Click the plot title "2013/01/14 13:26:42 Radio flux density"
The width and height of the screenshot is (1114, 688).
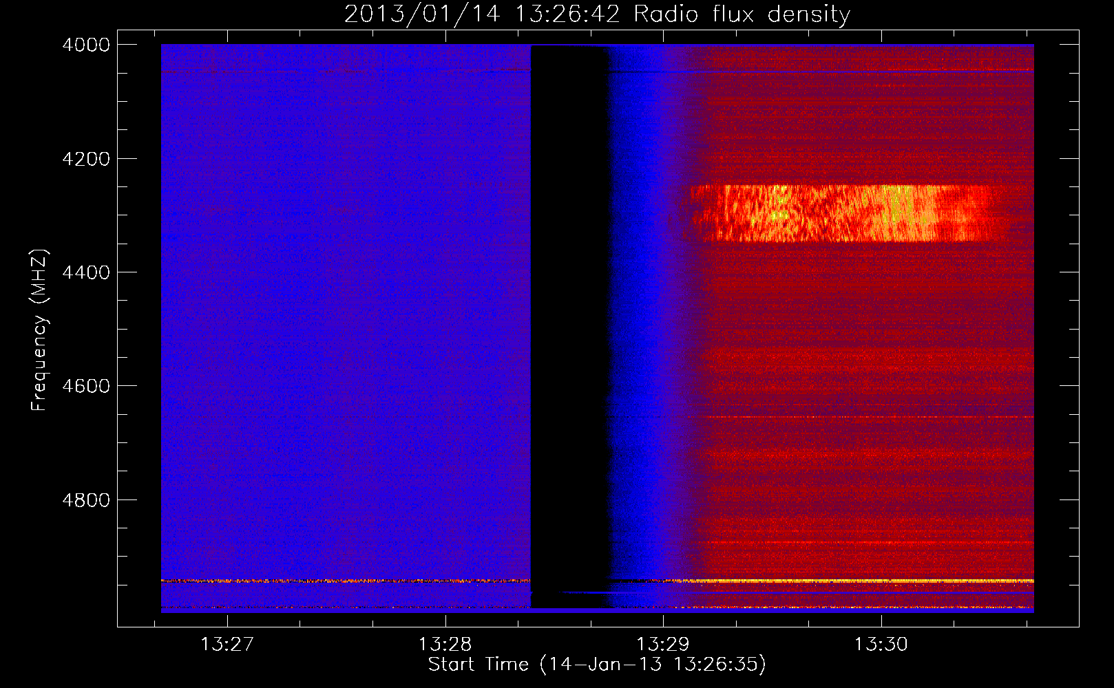coord(597,14)
